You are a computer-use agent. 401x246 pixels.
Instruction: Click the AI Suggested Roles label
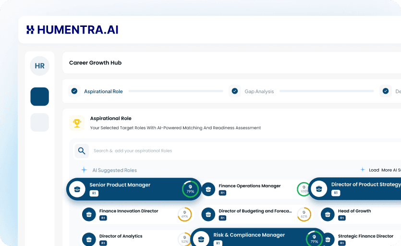pos(115,170)
